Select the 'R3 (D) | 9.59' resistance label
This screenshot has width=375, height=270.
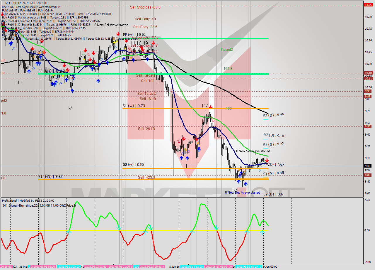click(273, 115)
